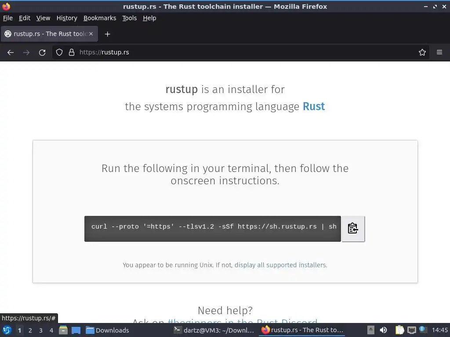
Task: Maximize the Firefox window
Action: [435, 7]
